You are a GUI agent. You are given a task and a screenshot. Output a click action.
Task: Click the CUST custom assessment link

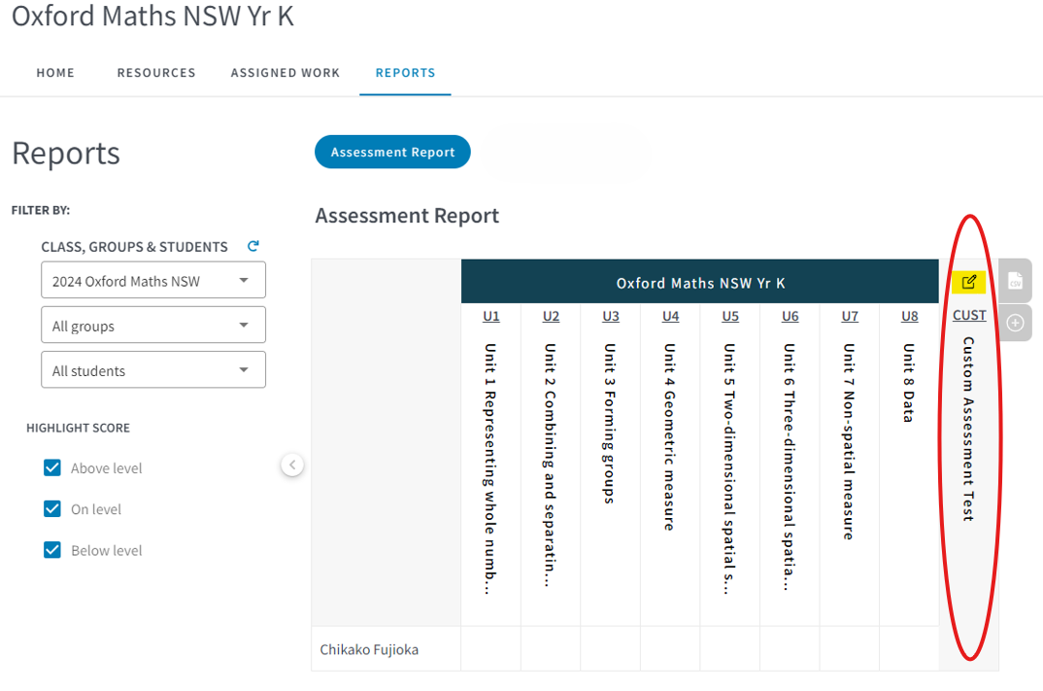969,316
